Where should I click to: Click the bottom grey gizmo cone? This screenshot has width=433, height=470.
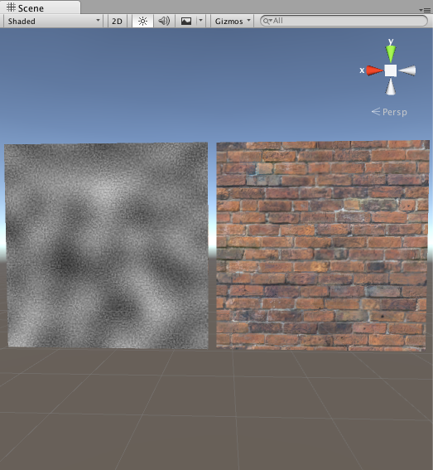click(x=391, y=87)
